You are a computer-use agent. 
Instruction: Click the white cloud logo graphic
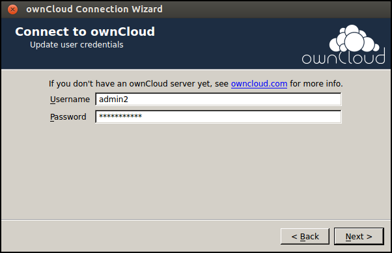[354, 38]
